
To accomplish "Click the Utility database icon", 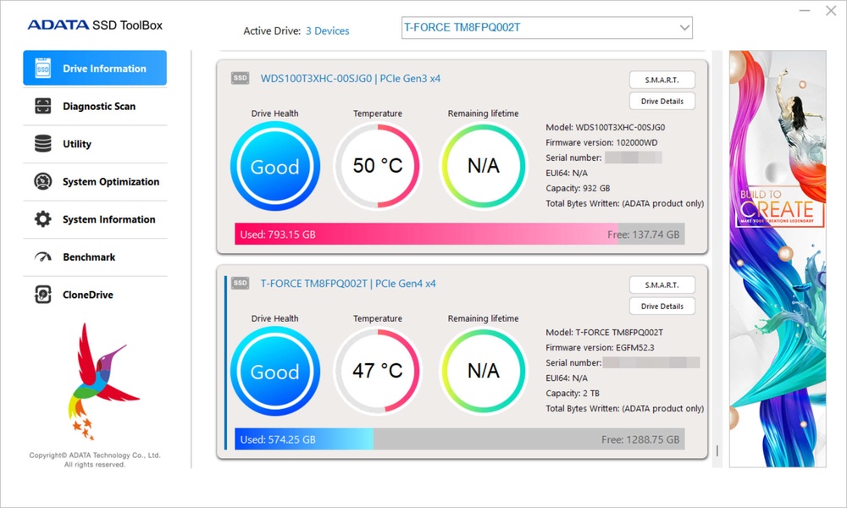I will tap(42, 144).
